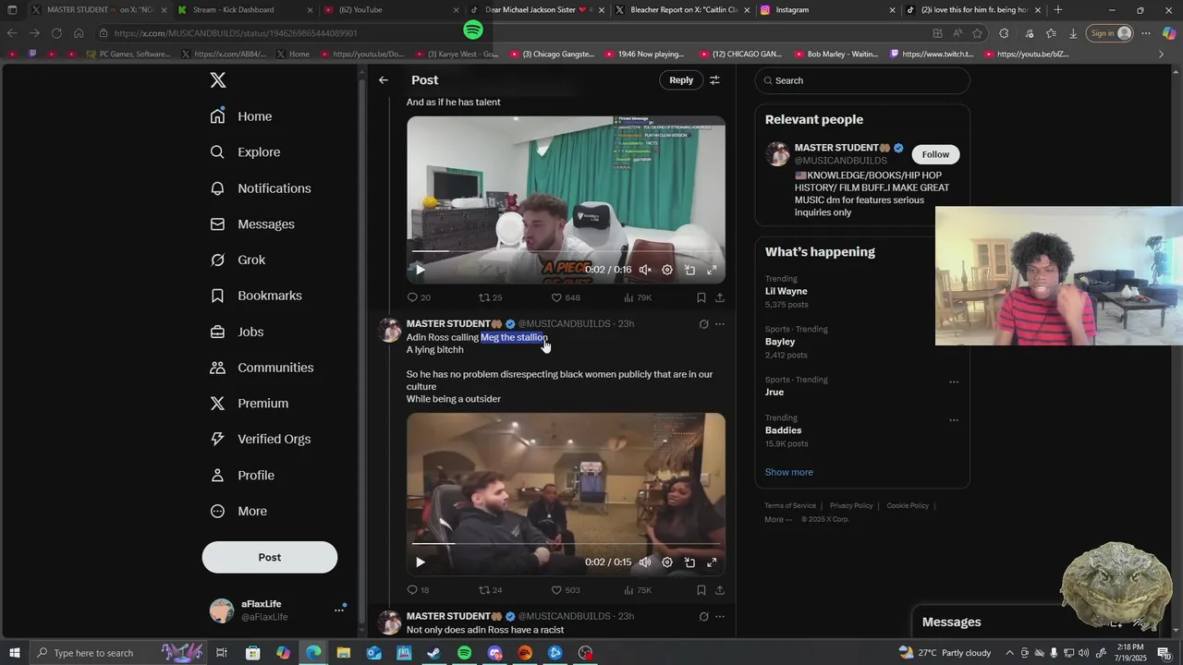Switch to the Stream - Kick Dashboard tab
1183x665 pixels.
(243, 10)
